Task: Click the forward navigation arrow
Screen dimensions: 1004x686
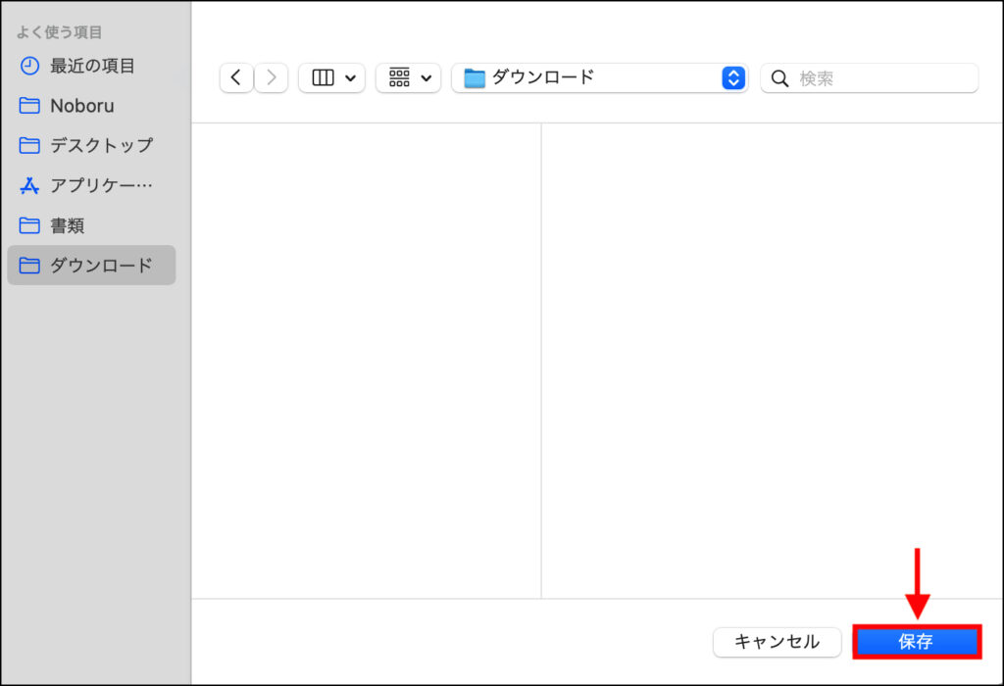Action: click(271, 78)
